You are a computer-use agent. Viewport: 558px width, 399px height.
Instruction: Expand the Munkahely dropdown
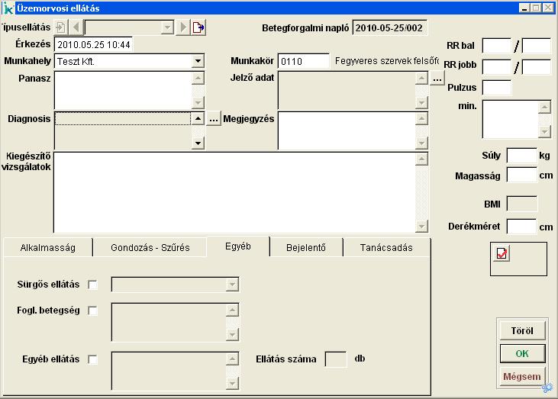click(198, 61)
